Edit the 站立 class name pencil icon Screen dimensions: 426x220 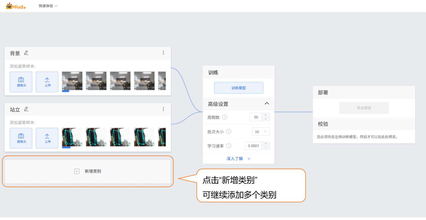[26, 109]
